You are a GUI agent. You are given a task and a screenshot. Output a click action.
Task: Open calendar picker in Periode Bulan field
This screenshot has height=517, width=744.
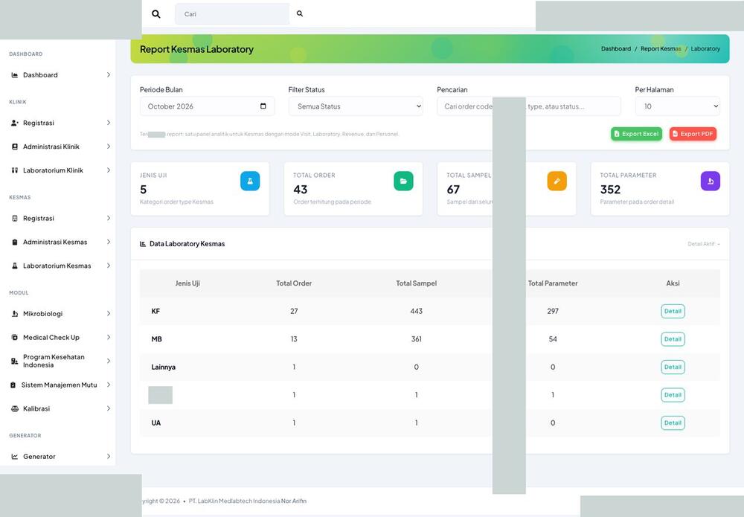click(263, 106)
